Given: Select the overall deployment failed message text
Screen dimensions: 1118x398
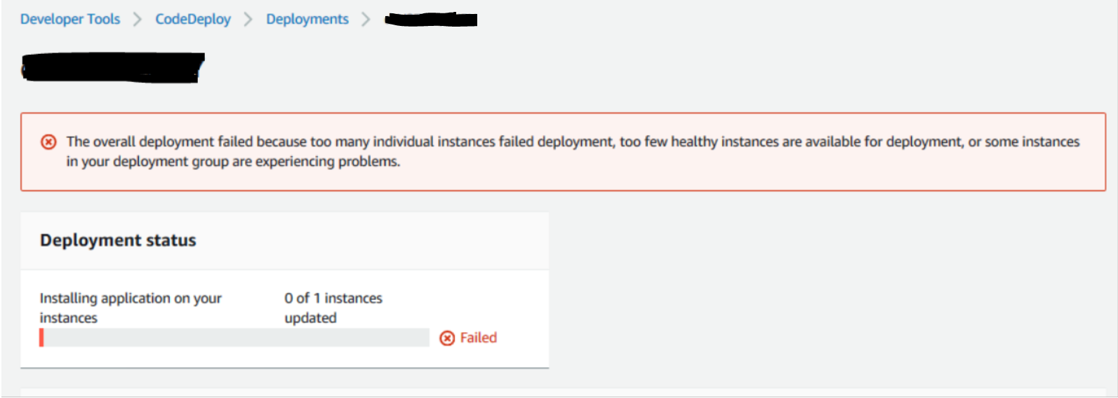Looking at the screenshot, I should click(x=573, y=142).
